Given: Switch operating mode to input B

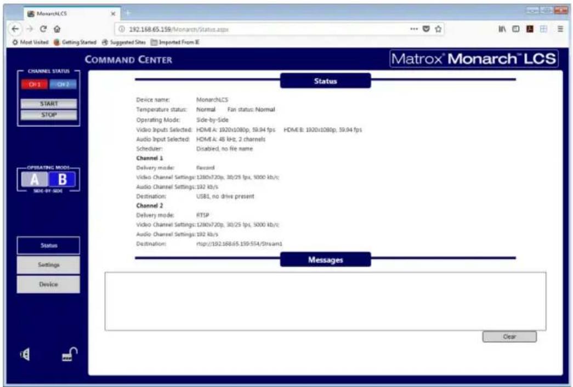Looking at the screenshot, I should [x=62, y=179].
